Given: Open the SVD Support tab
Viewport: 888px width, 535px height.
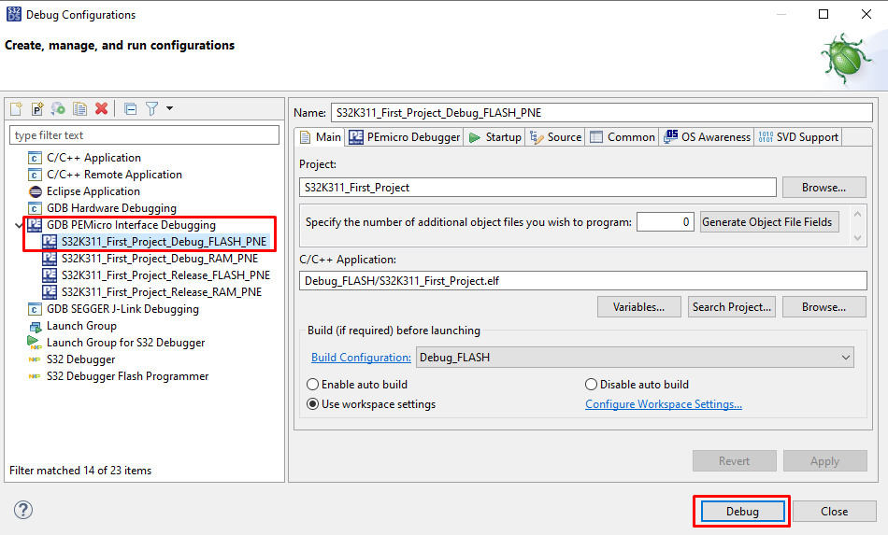Looking at the screenshot, I should (798, 137).
